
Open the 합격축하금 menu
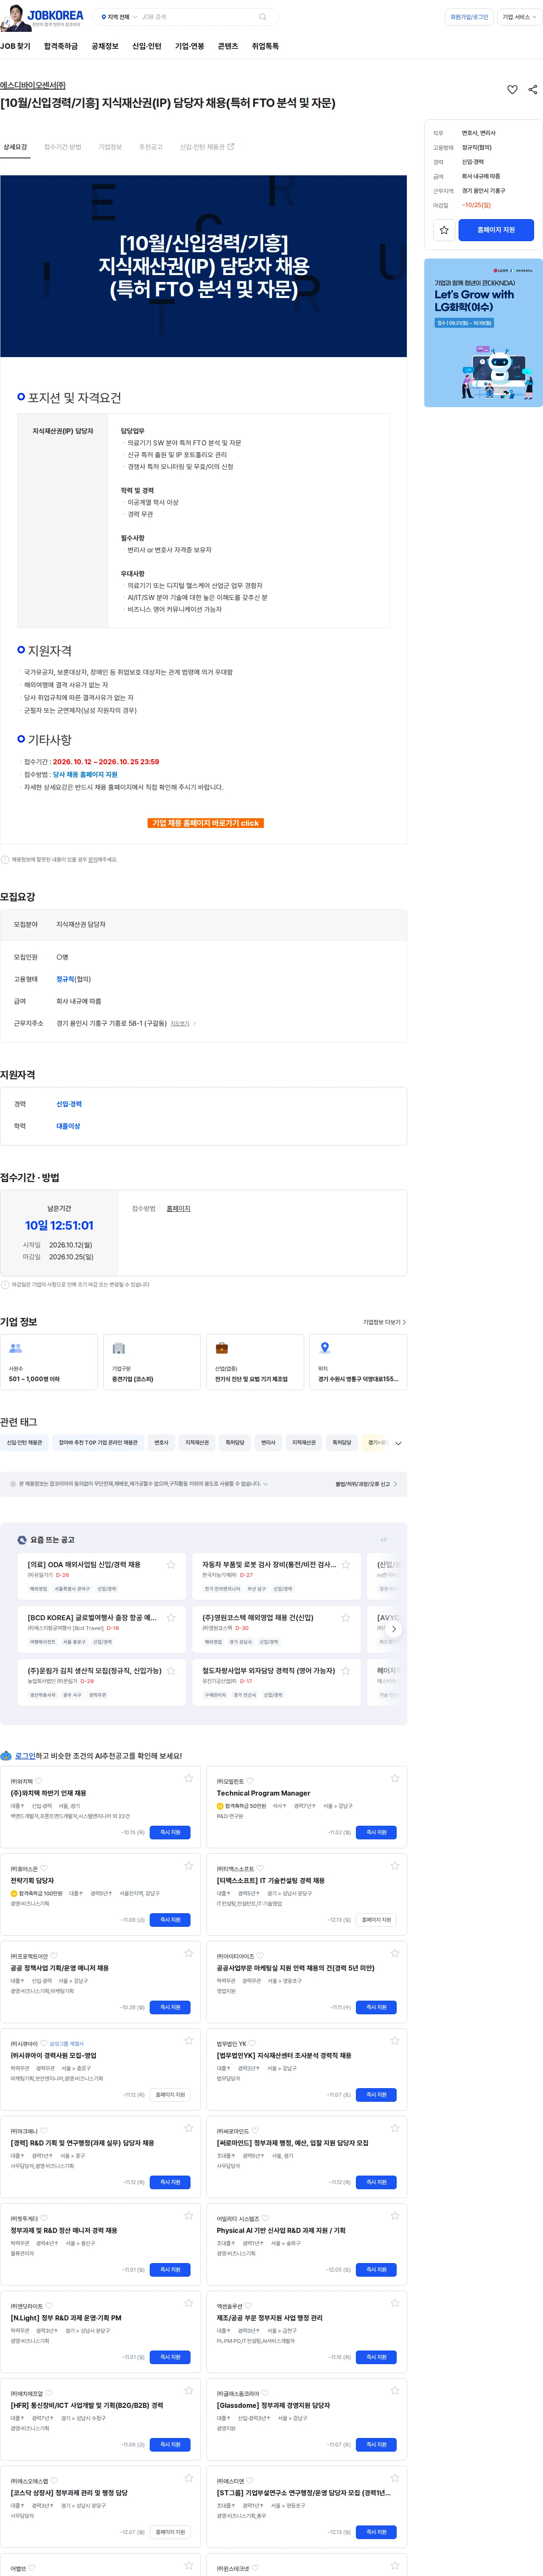(x=61, y=46)
